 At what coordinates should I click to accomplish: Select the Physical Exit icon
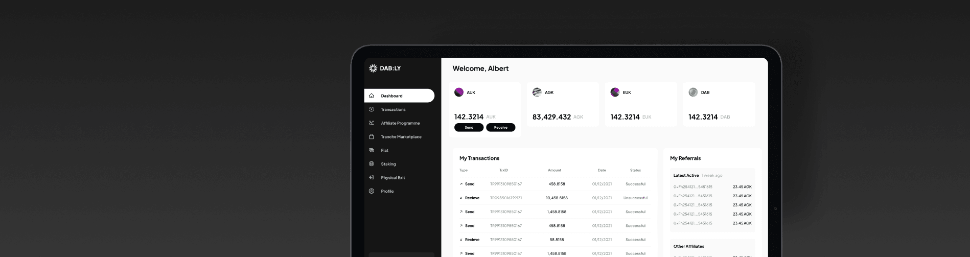pos(372,177)
